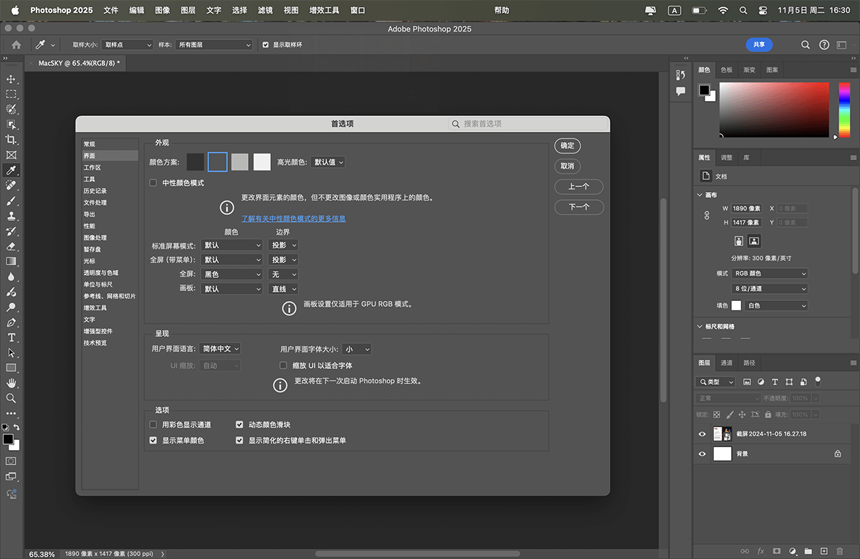
Task: Check 缩放 UI 以适合字体 option
Action: click(x=283, y=365)
